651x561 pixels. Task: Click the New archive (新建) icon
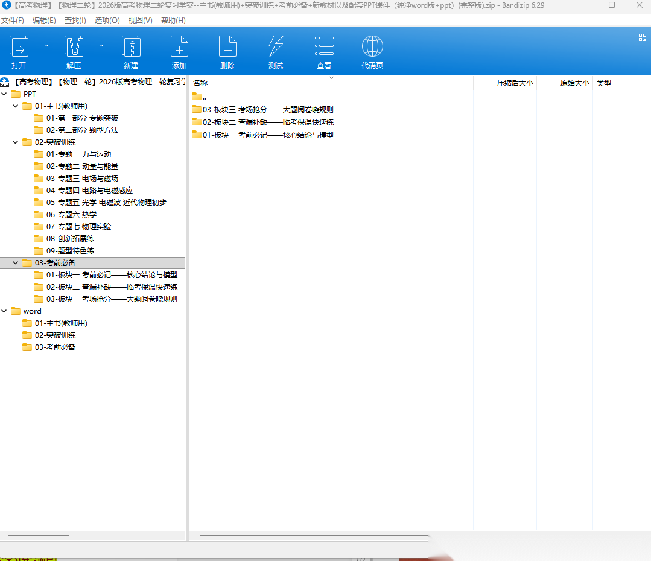[x=131, y=47]
